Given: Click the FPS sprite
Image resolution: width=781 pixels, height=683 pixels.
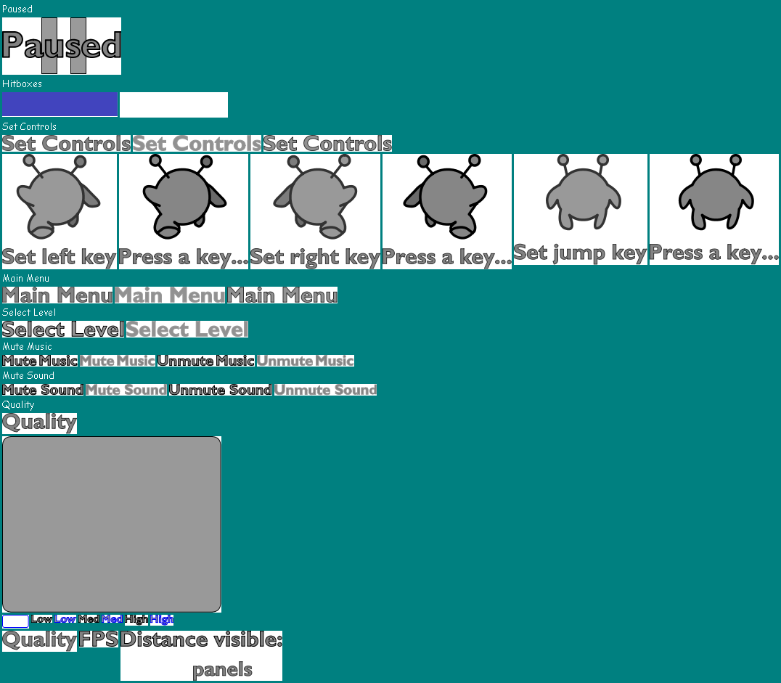Looking at the screenshot, I should point(98,639).
